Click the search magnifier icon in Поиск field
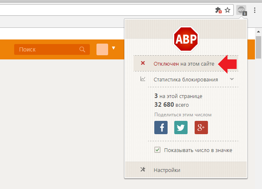Image resolution: width=262 pixels, height=189 pixels. point(82,49)
